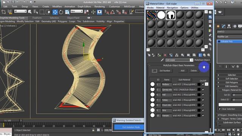Toggle the 3D Snaps icon

[106, 12]
